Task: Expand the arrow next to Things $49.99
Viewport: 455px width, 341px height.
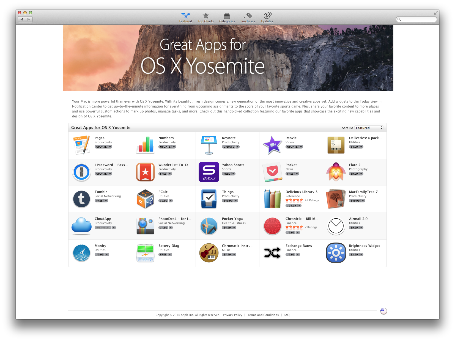Action: click(236, 201)
